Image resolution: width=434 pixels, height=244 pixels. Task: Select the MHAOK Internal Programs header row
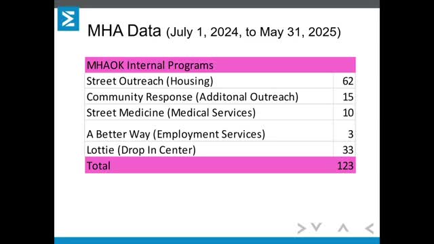(x=220, y=65)
